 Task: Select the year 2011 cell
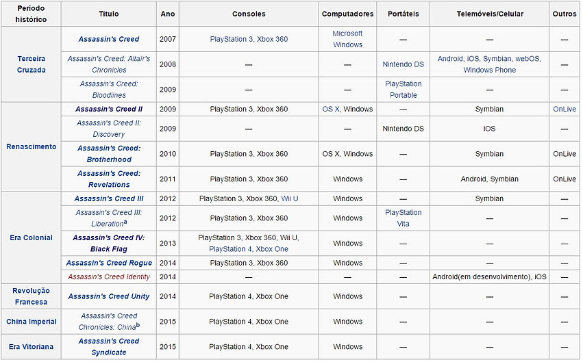coord(168,179)
